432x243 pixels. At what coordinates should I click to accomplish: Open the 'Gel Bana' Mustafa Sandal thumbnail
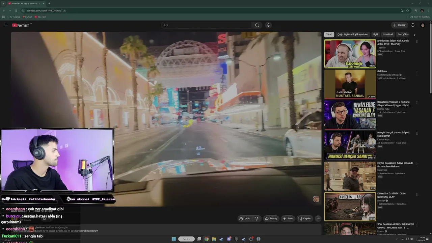point(350,84)
